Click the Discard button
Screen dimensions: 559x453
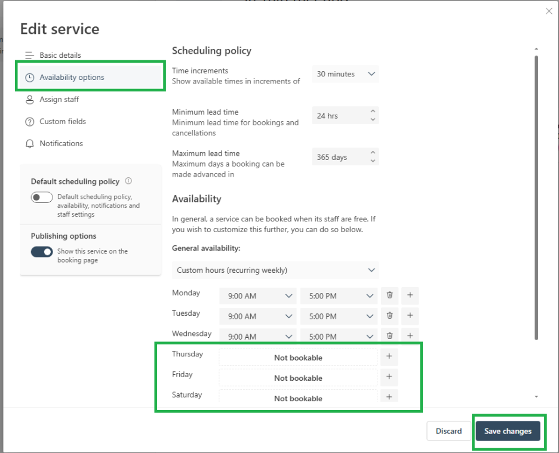(449, 432)
